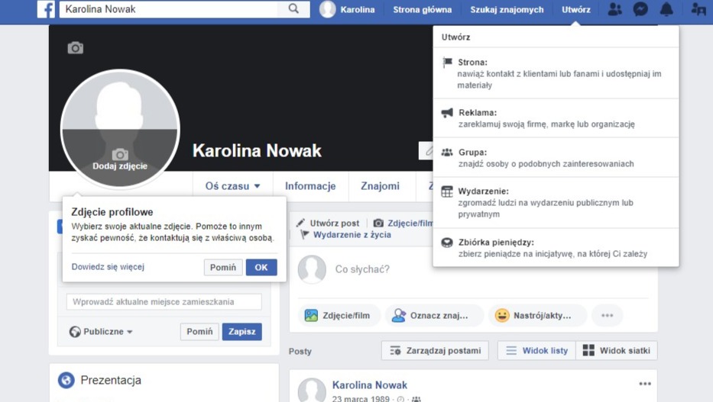Click the Zbiórka pieniędzy coin icon
This screenshot has width=713, height=402.
pyautogui.click(x=448, y=243)
